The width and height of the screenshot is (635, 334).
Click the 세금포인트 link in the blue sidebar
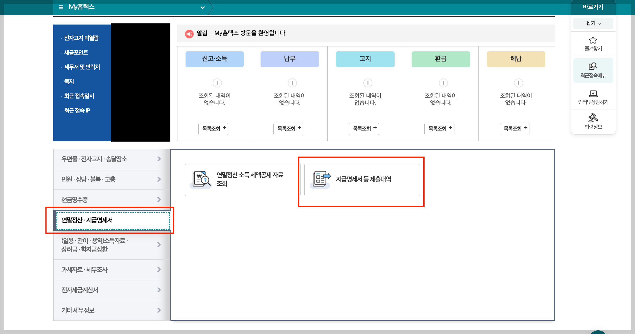pos(77,52)
